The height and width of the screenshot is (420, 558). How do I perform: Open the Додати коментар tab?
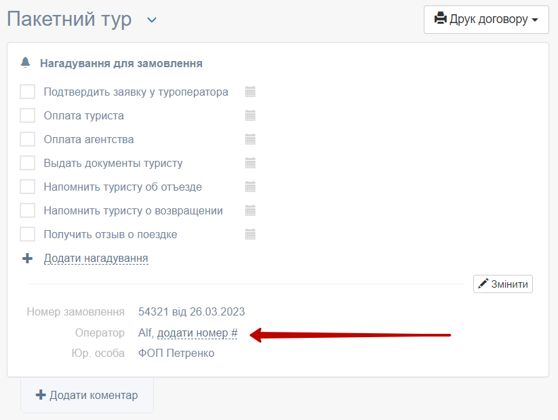(x=87, y=395)
